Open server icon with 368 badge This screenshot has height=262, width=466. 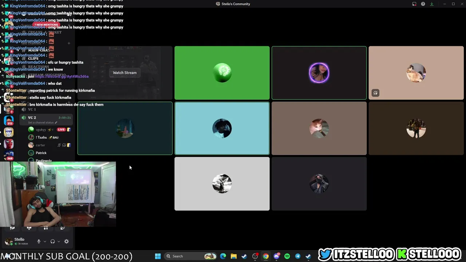9,155
